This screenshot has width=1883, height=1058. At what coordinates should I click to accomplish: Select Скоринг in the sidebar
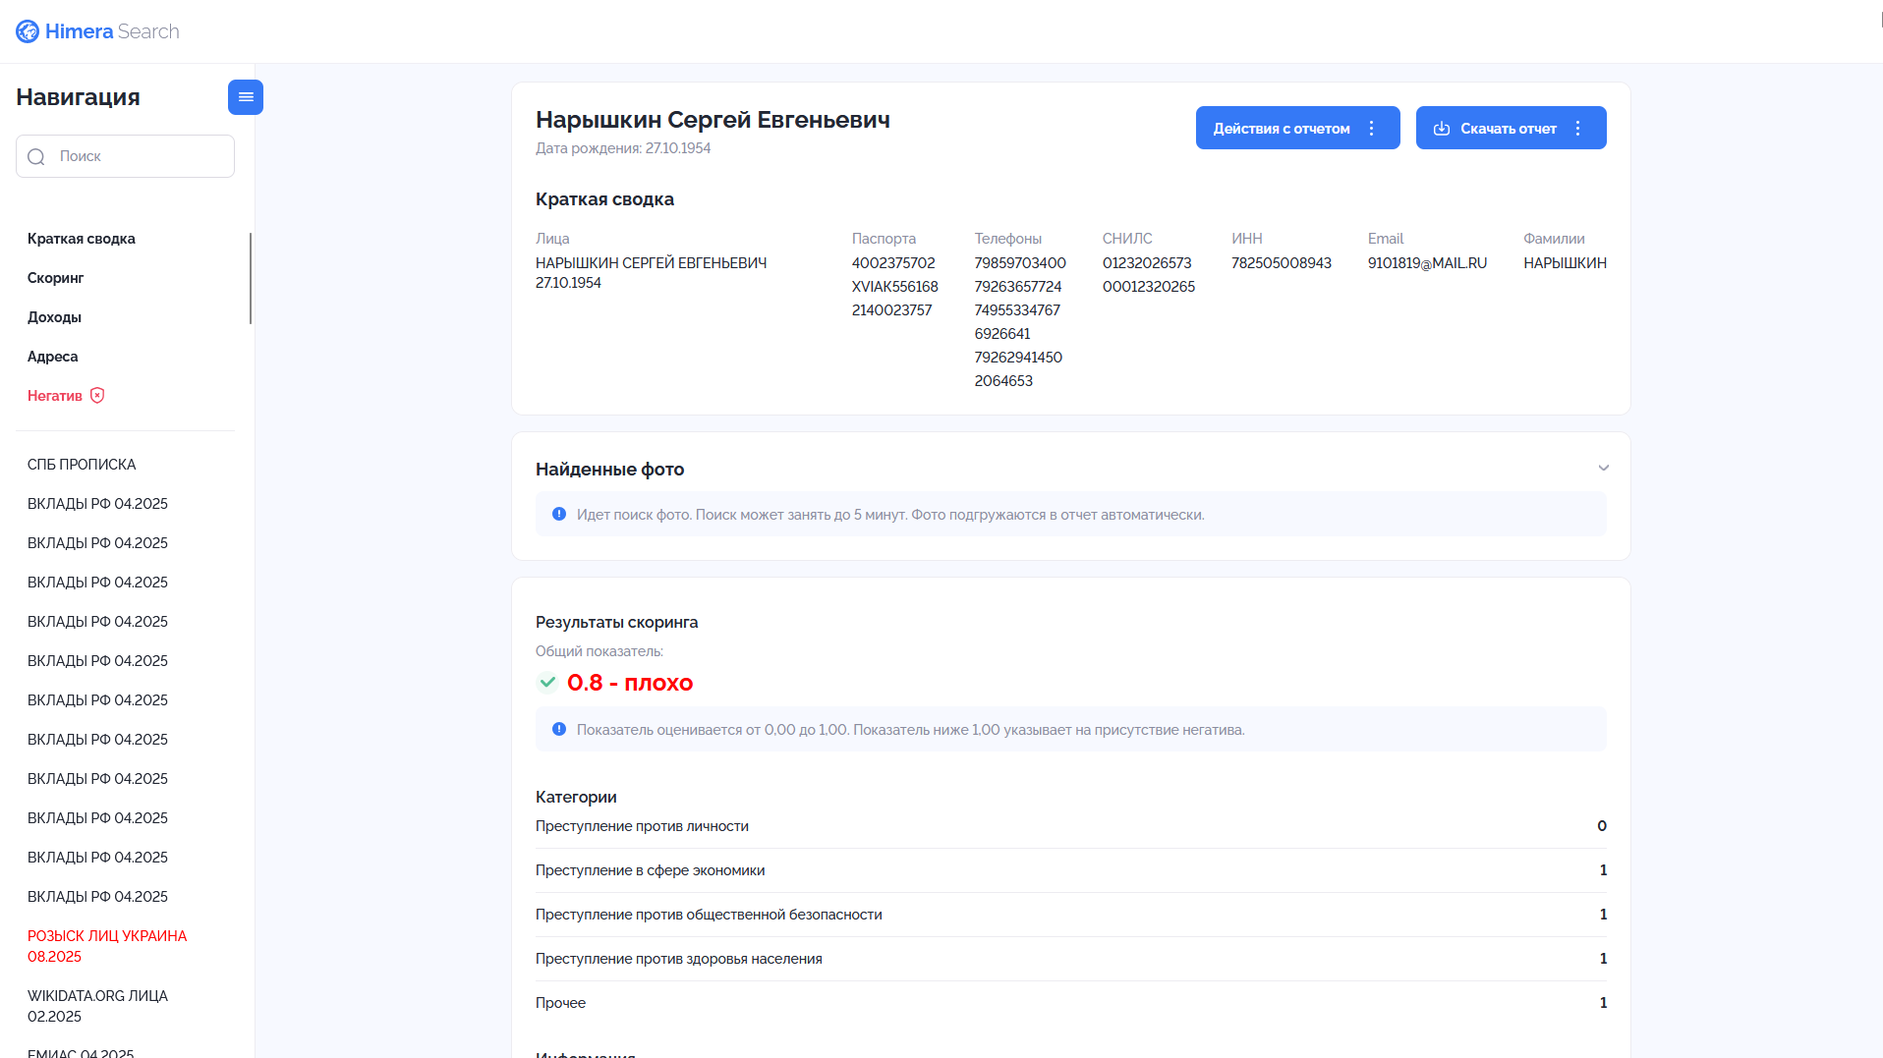(56, 278)
